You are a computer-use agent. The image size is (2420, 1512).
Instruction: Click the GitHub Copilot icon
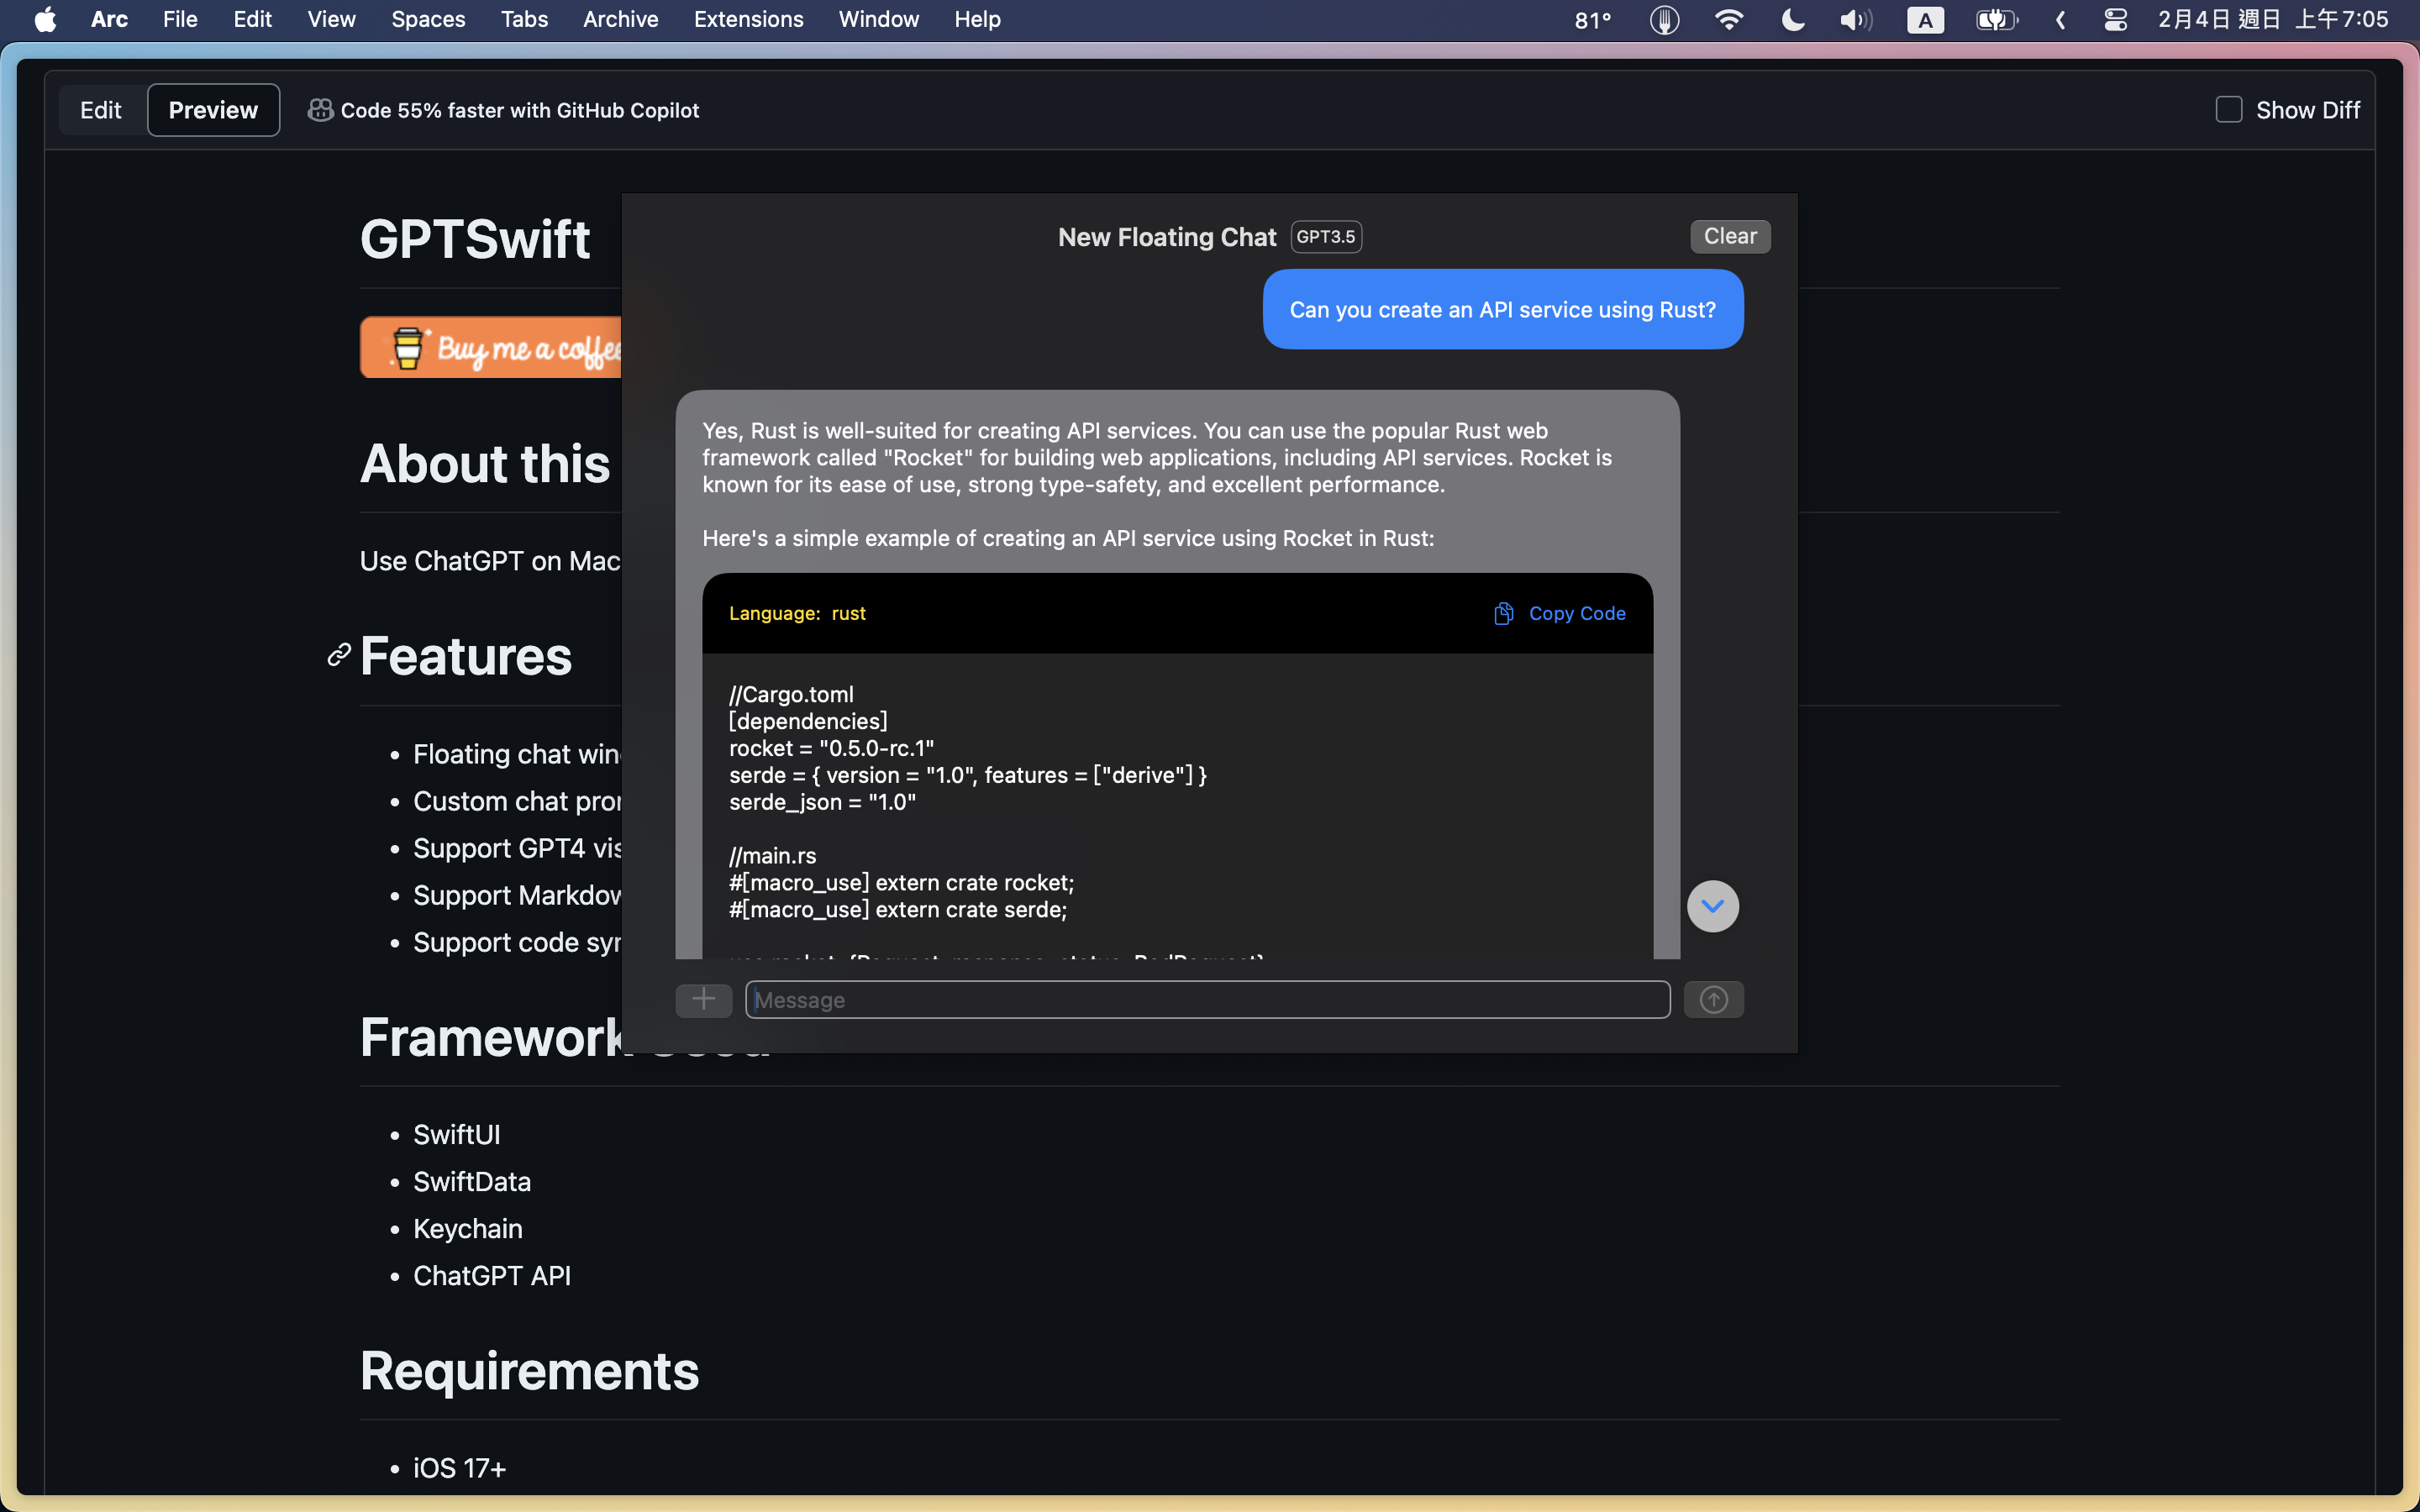pos(320,110)
